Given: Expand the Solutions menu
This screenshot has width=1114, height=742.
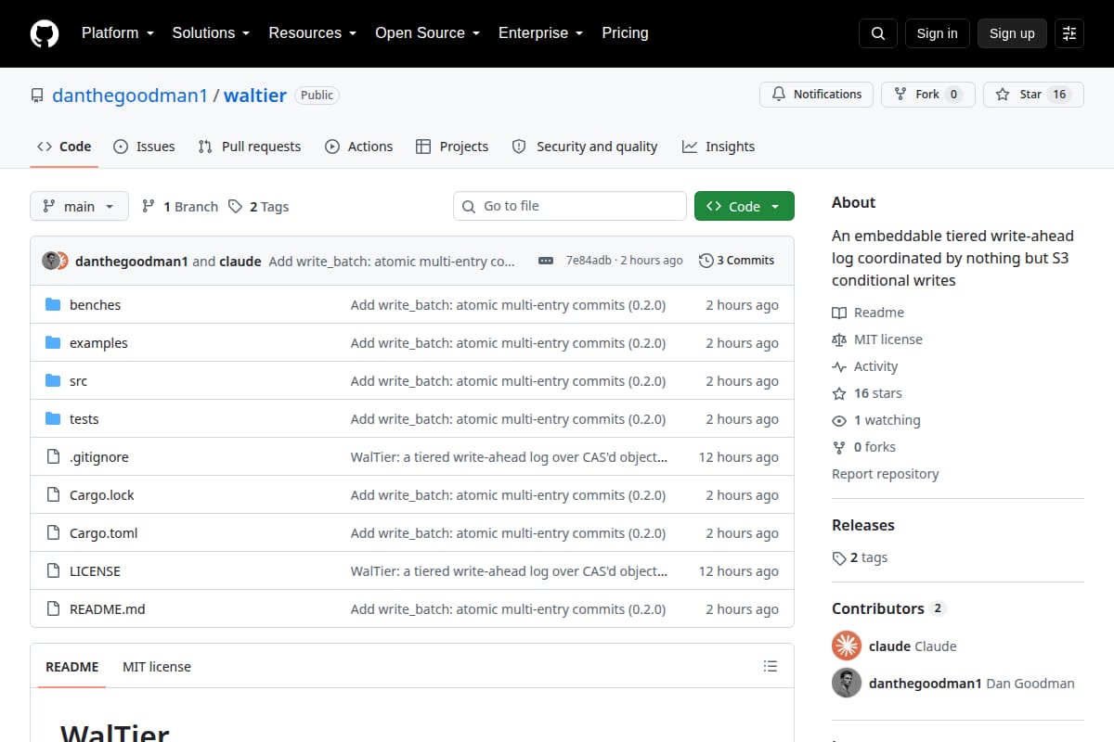Looking at the screenshot, I should tap(211, 33).
